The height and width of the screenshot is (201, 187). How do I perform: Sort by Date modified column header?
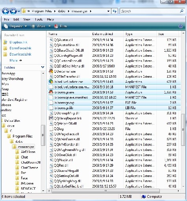(x=102, y=34)
